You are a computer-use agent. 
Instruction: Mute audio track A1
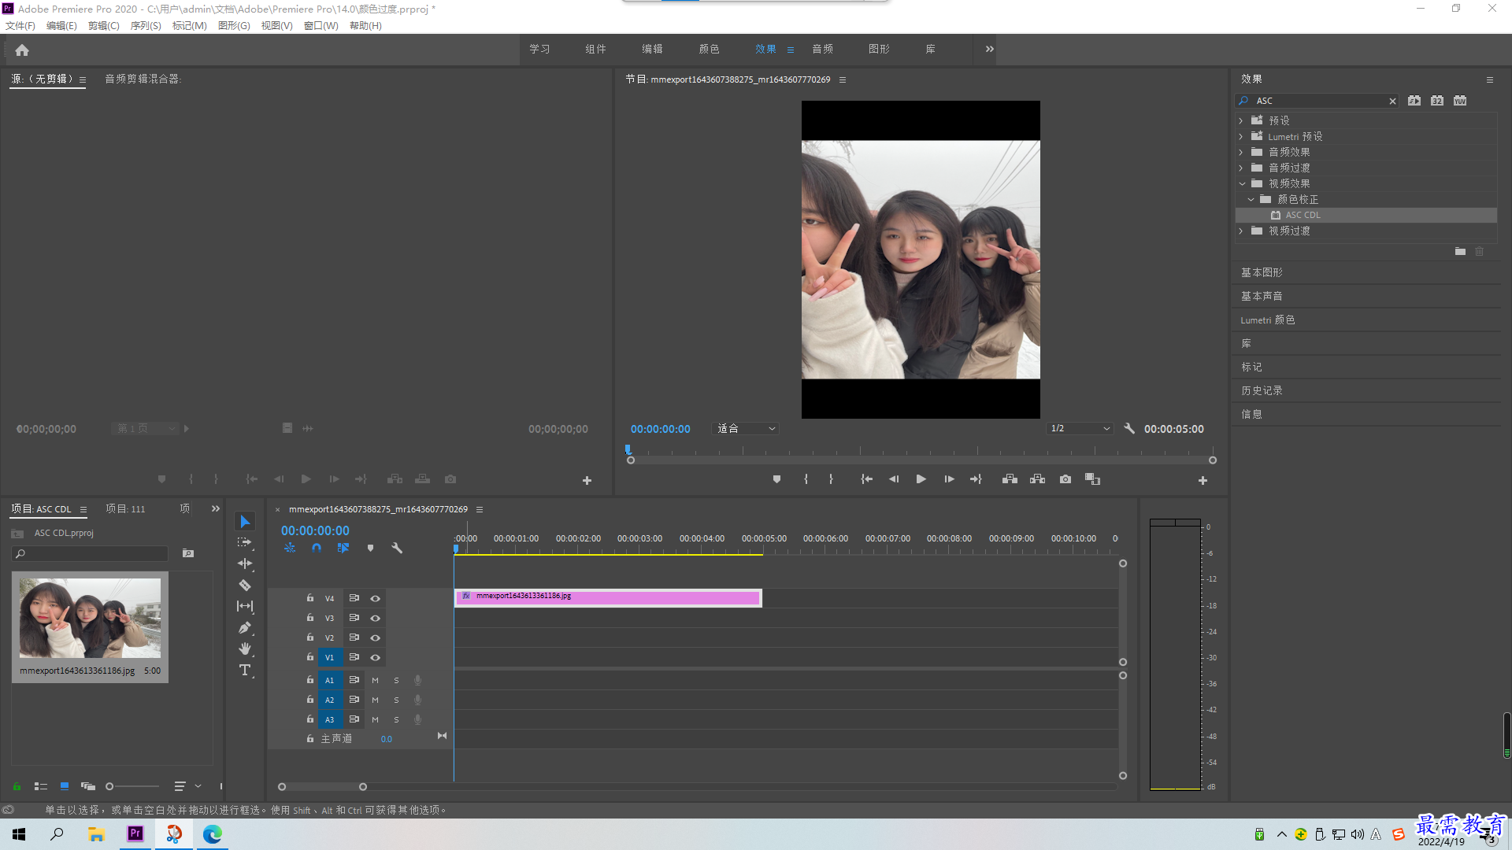tap(375, 680)
